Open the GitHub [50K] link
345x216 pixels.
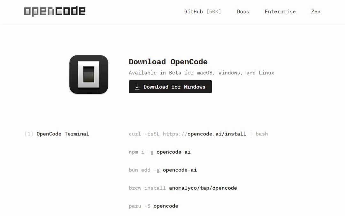pos(203,11)
